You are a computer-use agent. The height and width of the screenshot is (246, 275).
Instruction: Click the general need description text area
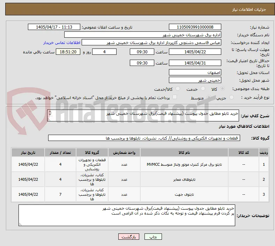coord(143,115)
